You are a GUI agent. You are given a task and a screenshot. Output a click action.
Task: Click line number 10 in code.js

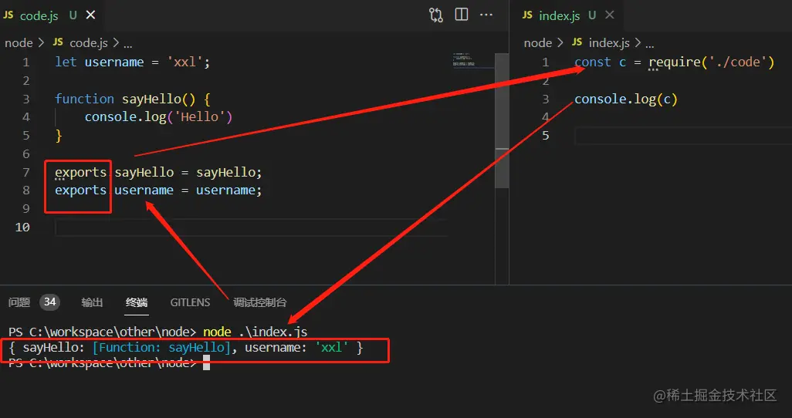(22, 228)
